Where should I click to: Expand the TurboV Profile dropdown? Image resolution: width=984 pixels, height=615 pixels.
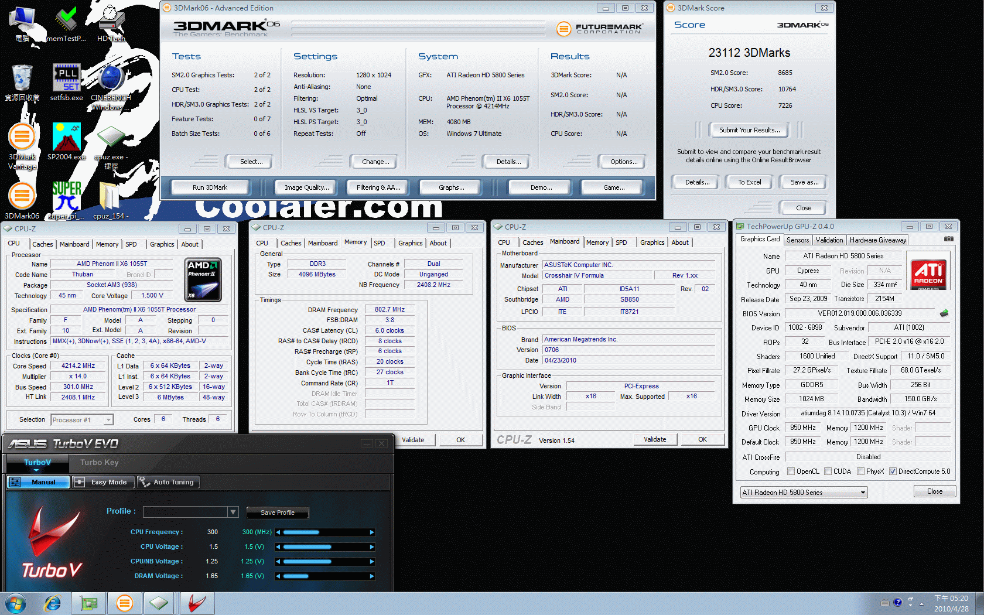coord(233,512)
